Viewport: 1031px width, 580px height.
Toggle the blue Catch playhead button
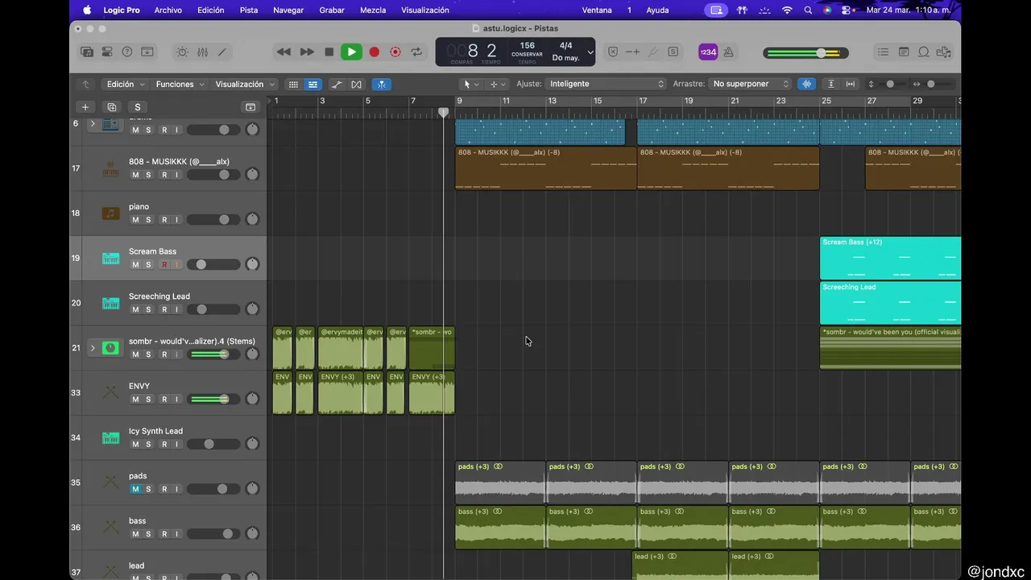pyautogui.click(x=381, y=84)
